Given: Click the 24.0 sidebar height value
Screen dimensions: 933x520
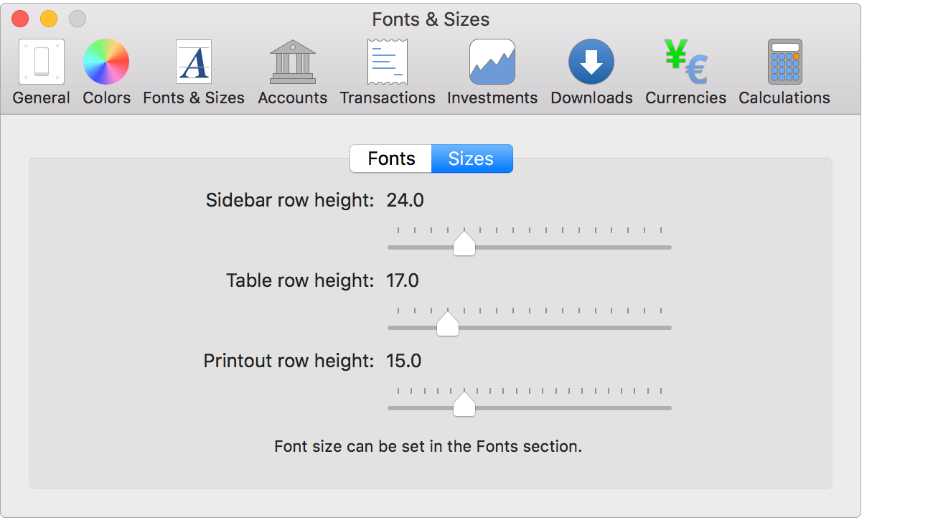Looking at the screenshot, I should click(x=405, y=200).
